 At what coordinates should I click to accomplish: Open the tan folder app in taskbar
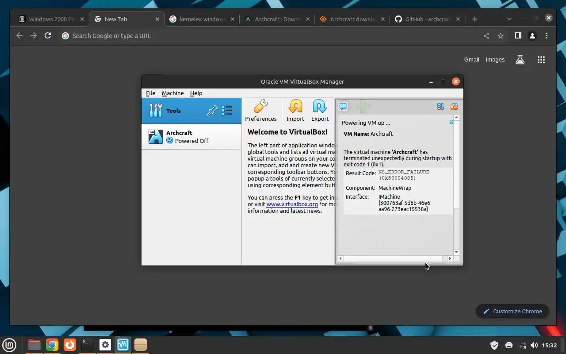tap(141, 345)
